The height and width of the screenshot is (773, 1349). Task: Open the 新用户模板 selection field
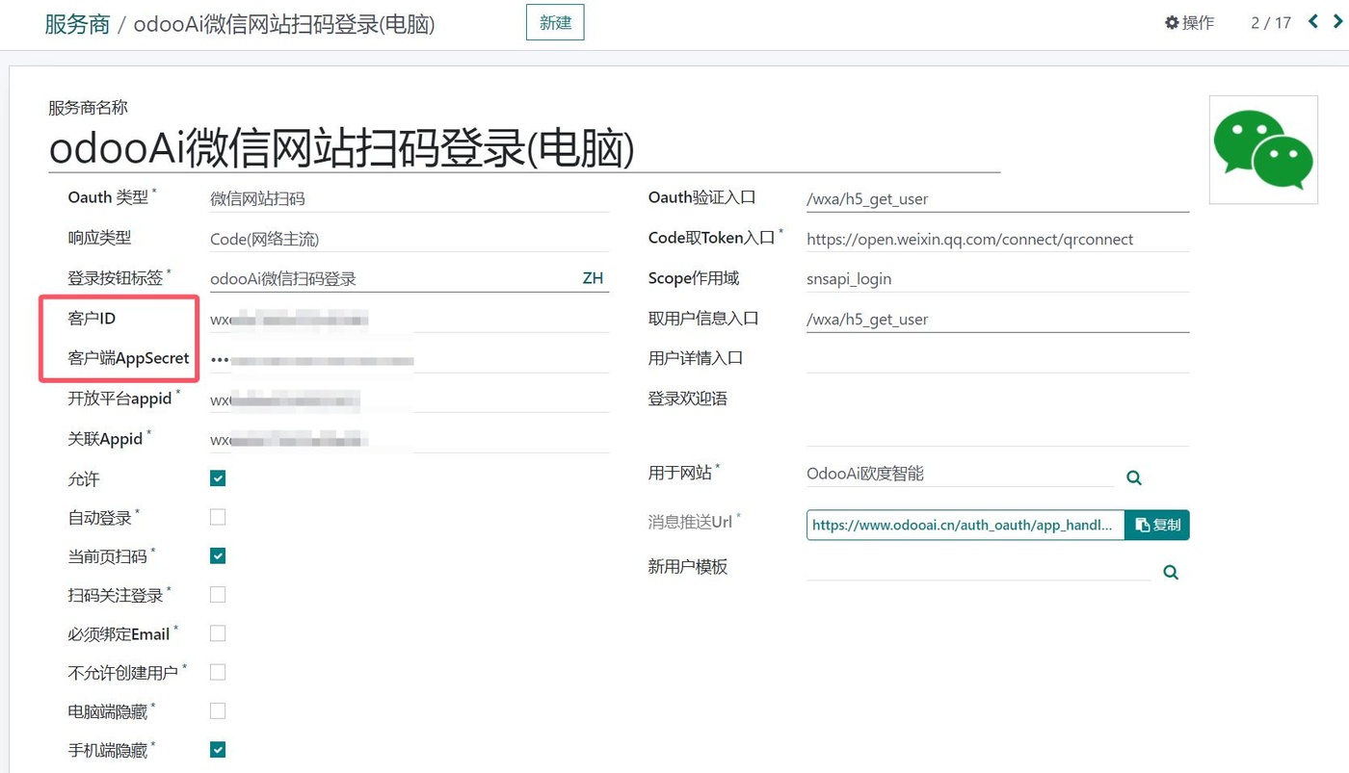click(x=978, y=568)
